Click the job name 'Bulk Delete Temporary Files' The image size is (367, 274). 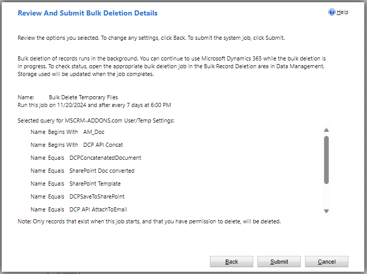(x=83, y=97)
